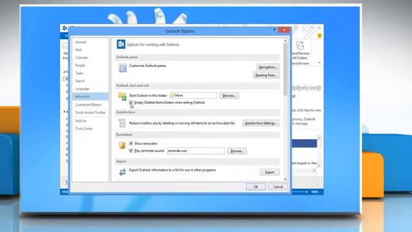
Task: Open dialog Help question mark
Action: coord(274,30)
